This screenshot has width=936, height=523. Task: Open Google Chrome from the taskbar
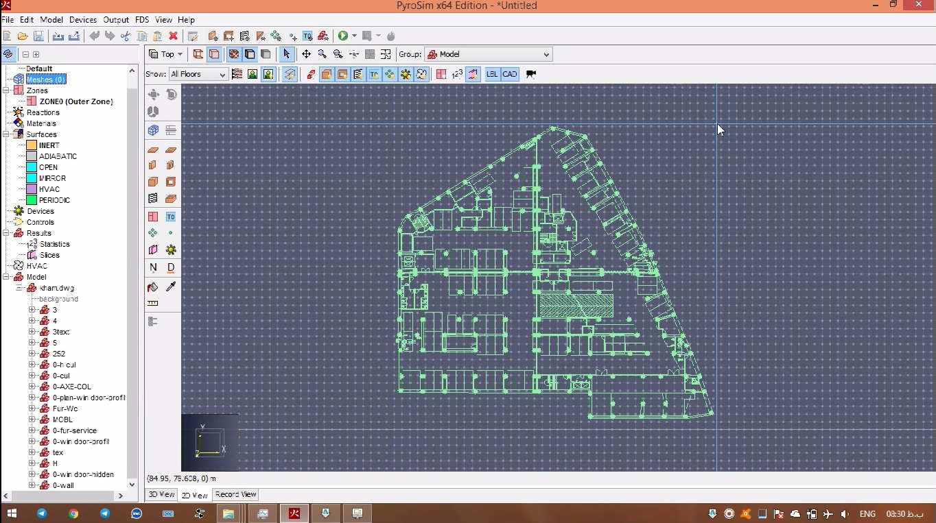(x=73, y=513)
